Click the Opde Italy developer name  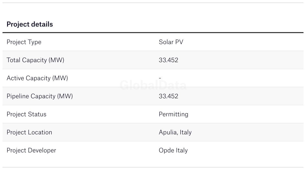[173, 150]
